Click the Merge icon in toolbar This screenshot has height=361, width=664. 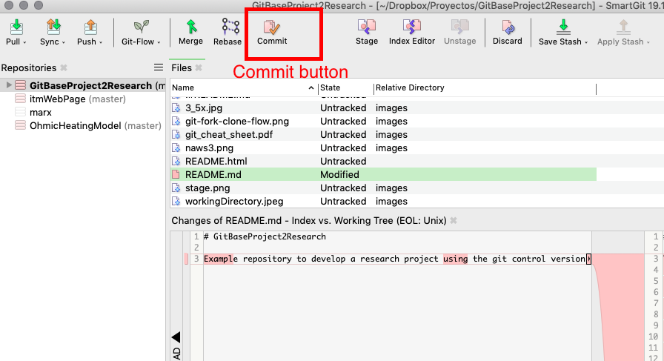(190, 27)
